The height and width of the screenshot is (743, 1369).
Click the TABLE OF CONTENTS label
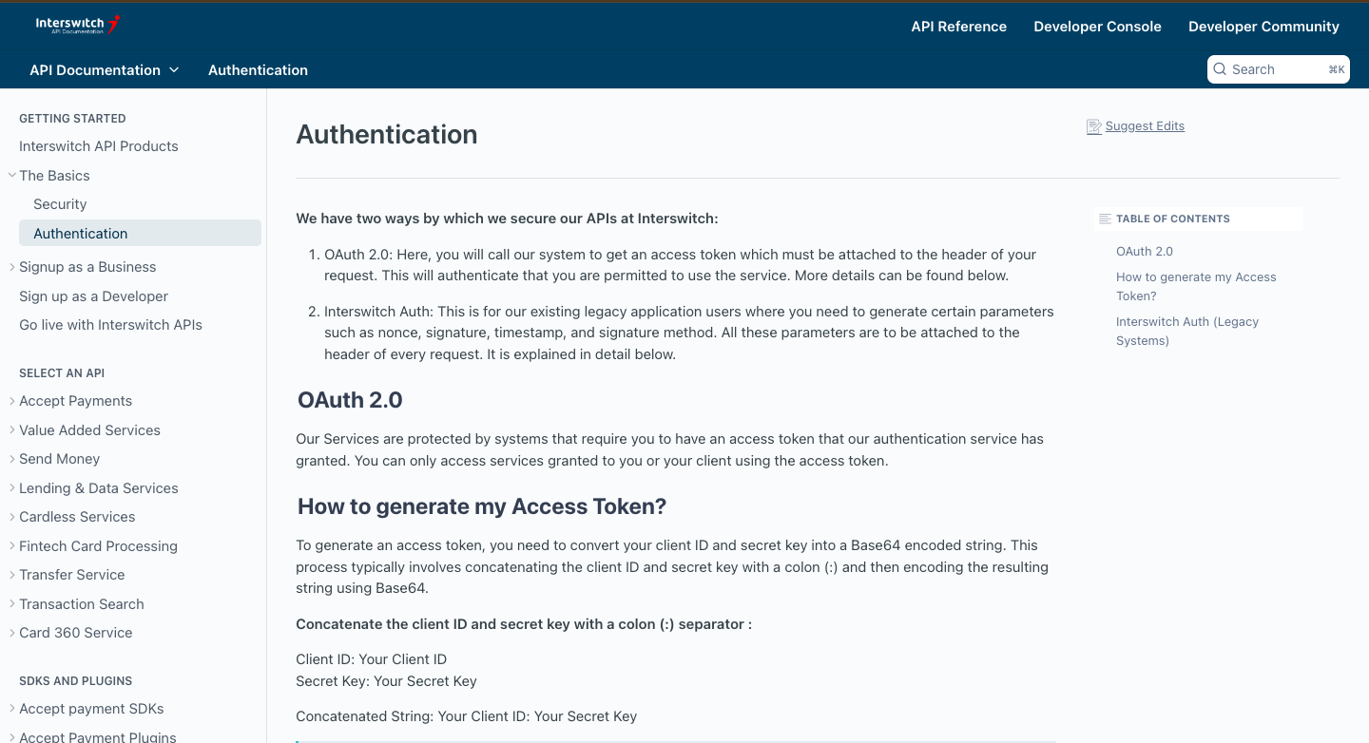pos(1173,219)
